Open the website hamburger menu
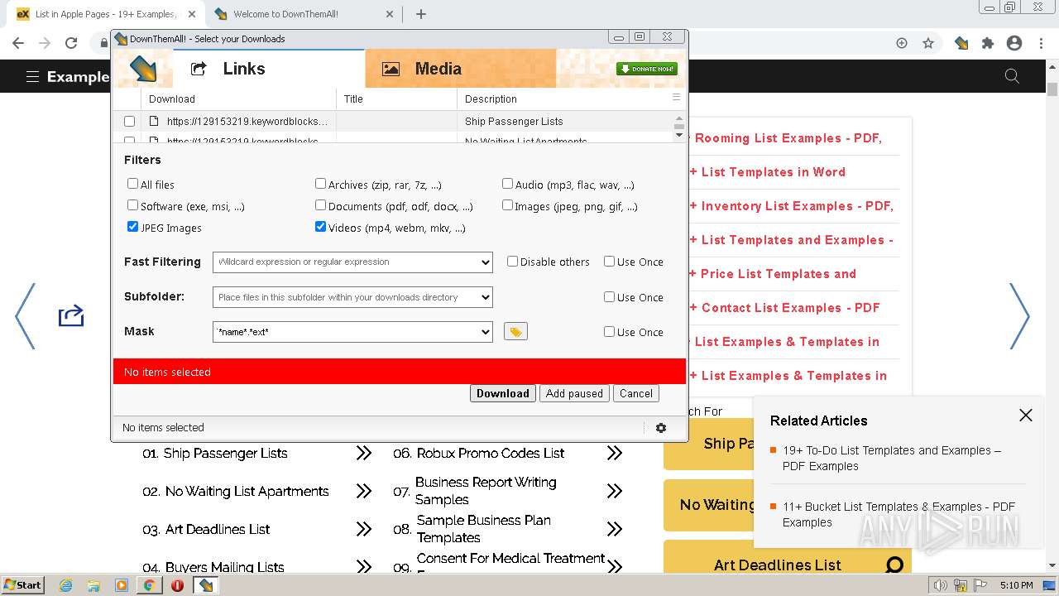1059x596 pixels. tap(32, 76)
